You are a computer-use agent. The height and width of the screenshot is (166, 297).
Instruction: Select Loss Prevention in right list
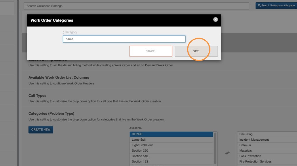click(267, 156)
